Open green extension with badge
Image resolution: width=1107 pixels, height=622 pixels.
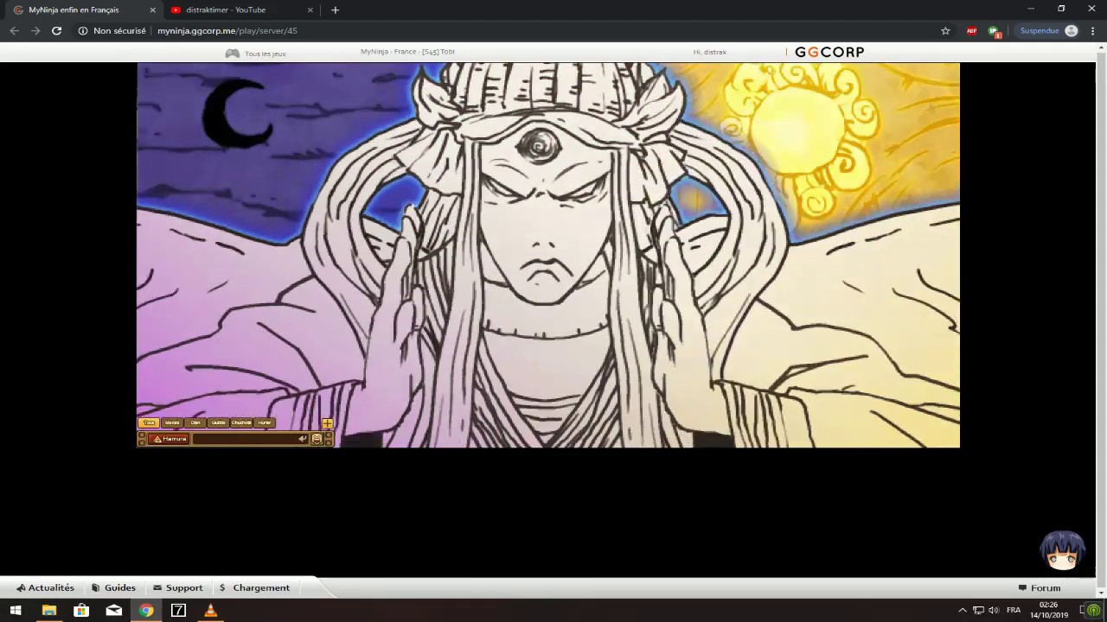coord(995,31)
